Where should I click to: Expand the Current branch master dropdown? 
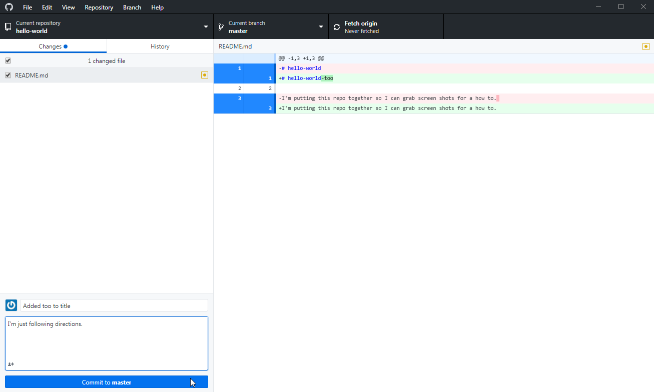tap(271, 27)
